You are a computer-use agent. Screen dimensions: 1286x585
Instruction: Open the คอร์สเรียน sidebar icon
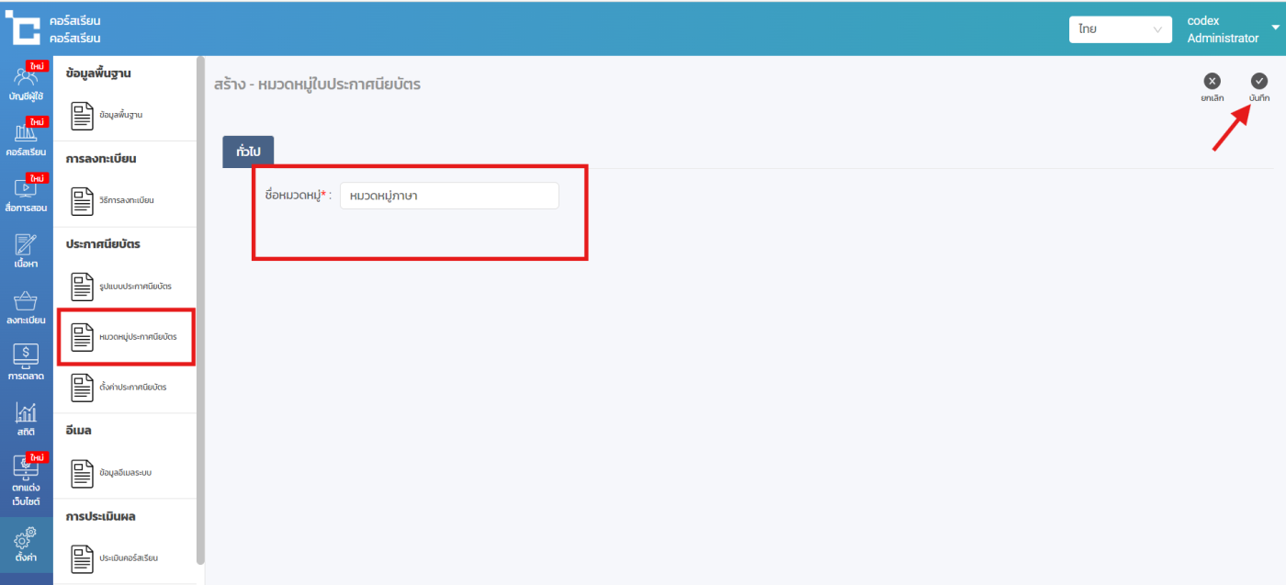point(26,138)
